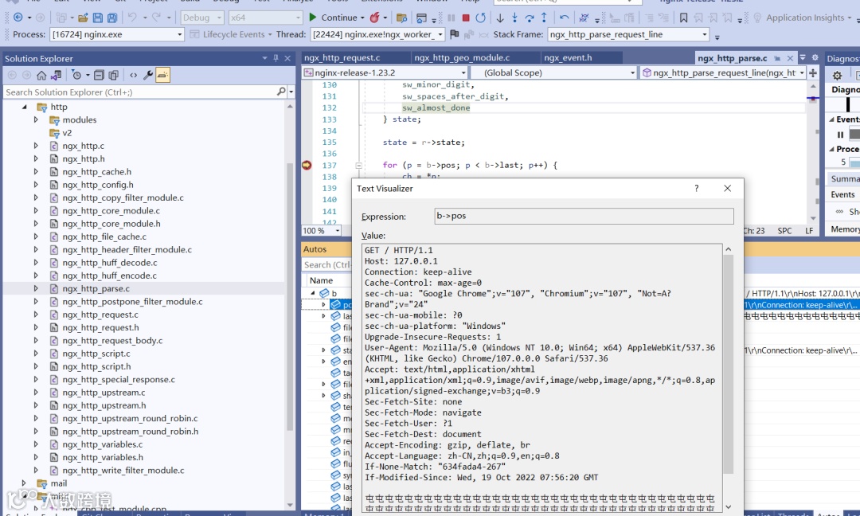Click the Text Visualizer help button
Viewport: 860px width, 516px height.
[x=696, y=189]
